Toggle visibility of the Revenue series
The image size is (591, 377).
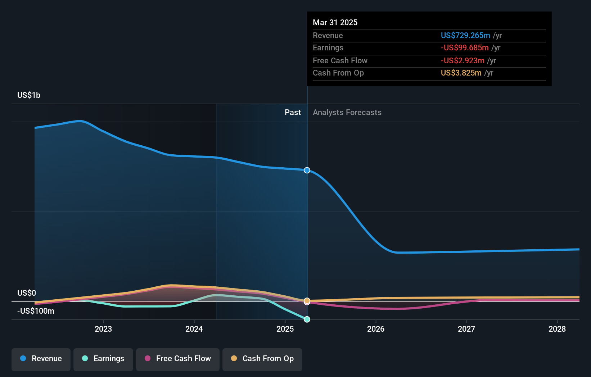(41, 359)
